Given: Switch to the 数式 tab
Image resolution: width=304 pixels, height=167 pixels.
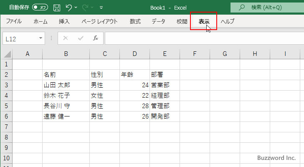Looking at the screenshot, I should [135, 21].
